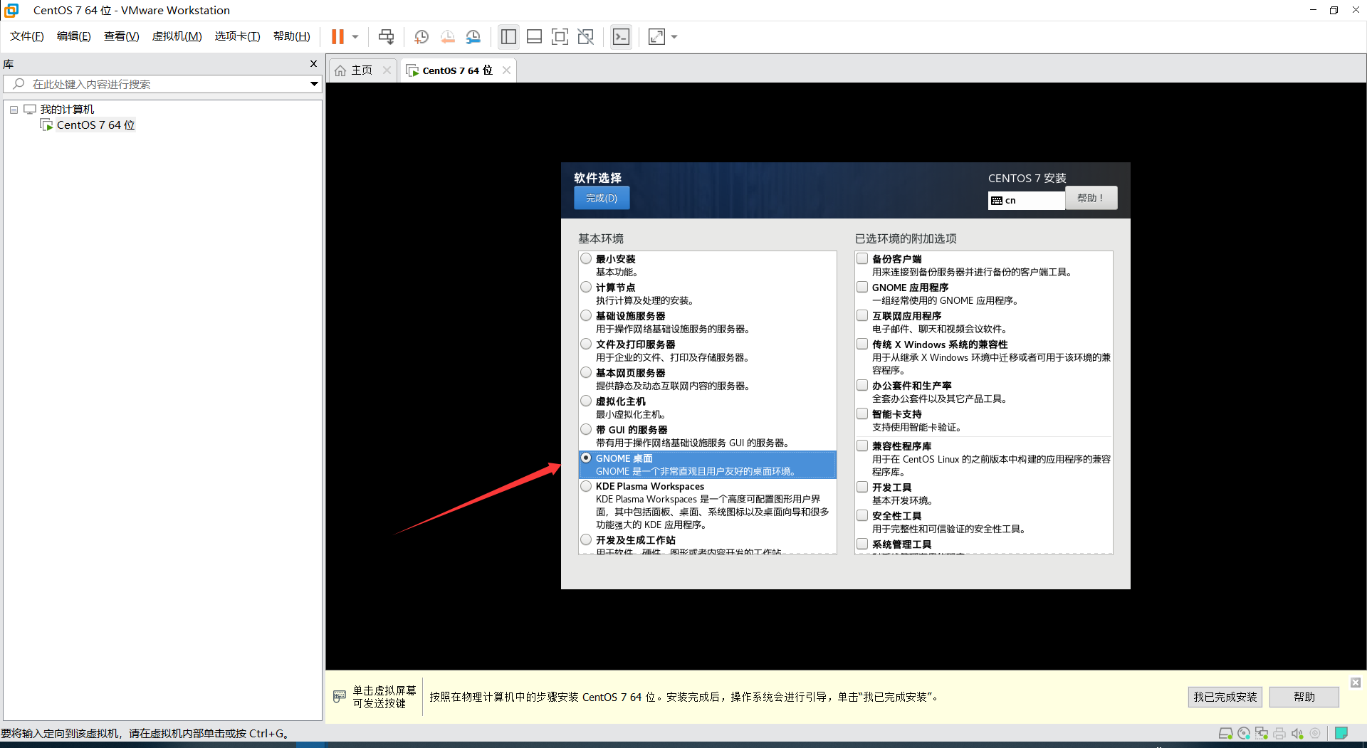
Task: Open the snapshot manager
Action: pos(473,36)
